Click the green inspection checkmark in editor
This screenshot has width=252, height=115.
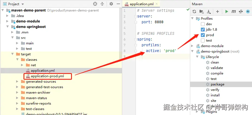pyautogui.click(x=188, y=10)
